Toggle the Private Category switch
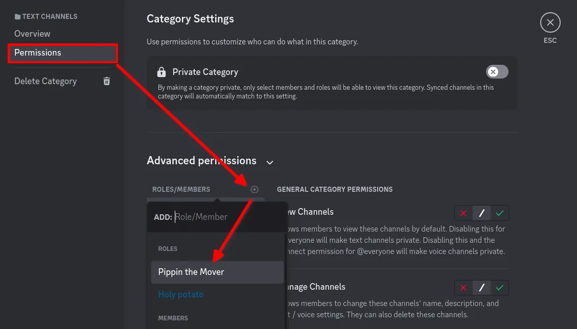Image resolution: width=577 pixels, height=329 pixels. pos(497,72)
